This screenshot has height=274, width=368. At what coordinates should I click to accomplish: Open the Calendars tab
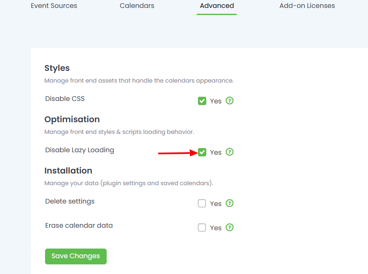[x=137, y=6]
